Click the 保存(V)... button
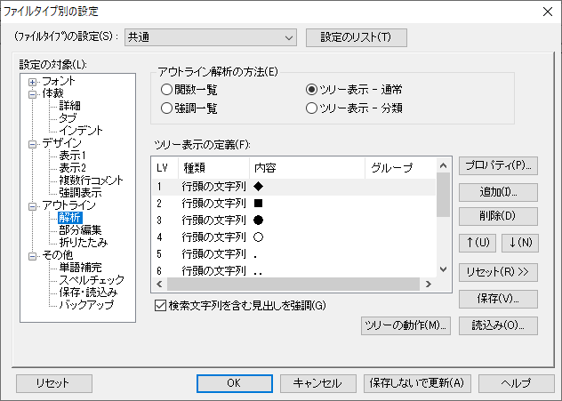 [498, 299]
